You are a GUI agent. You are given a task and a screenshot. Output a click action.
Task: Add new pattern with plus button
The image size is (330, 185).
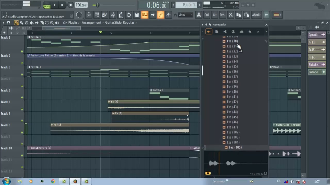coord(199,5)
